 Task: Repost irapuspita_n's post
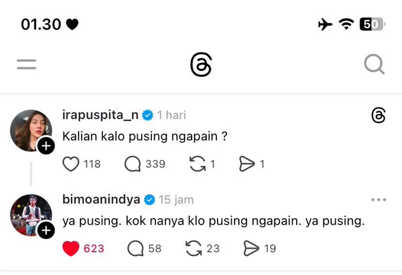197,164
